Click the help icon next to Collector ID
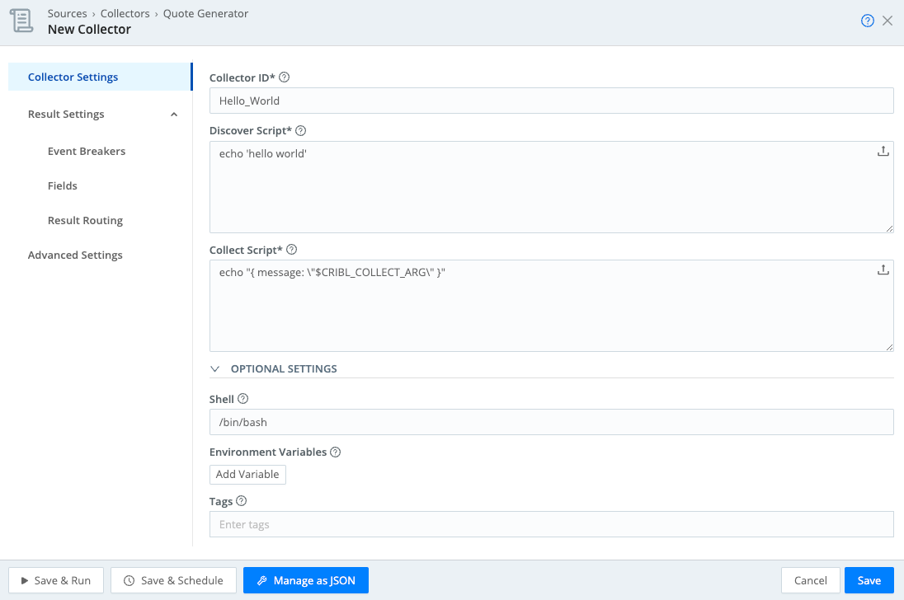 click(285, 77)
